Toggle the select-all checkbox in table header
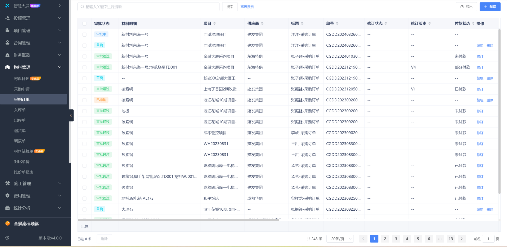The height and width of the screenshot is (247, 507). coord(85,23)
